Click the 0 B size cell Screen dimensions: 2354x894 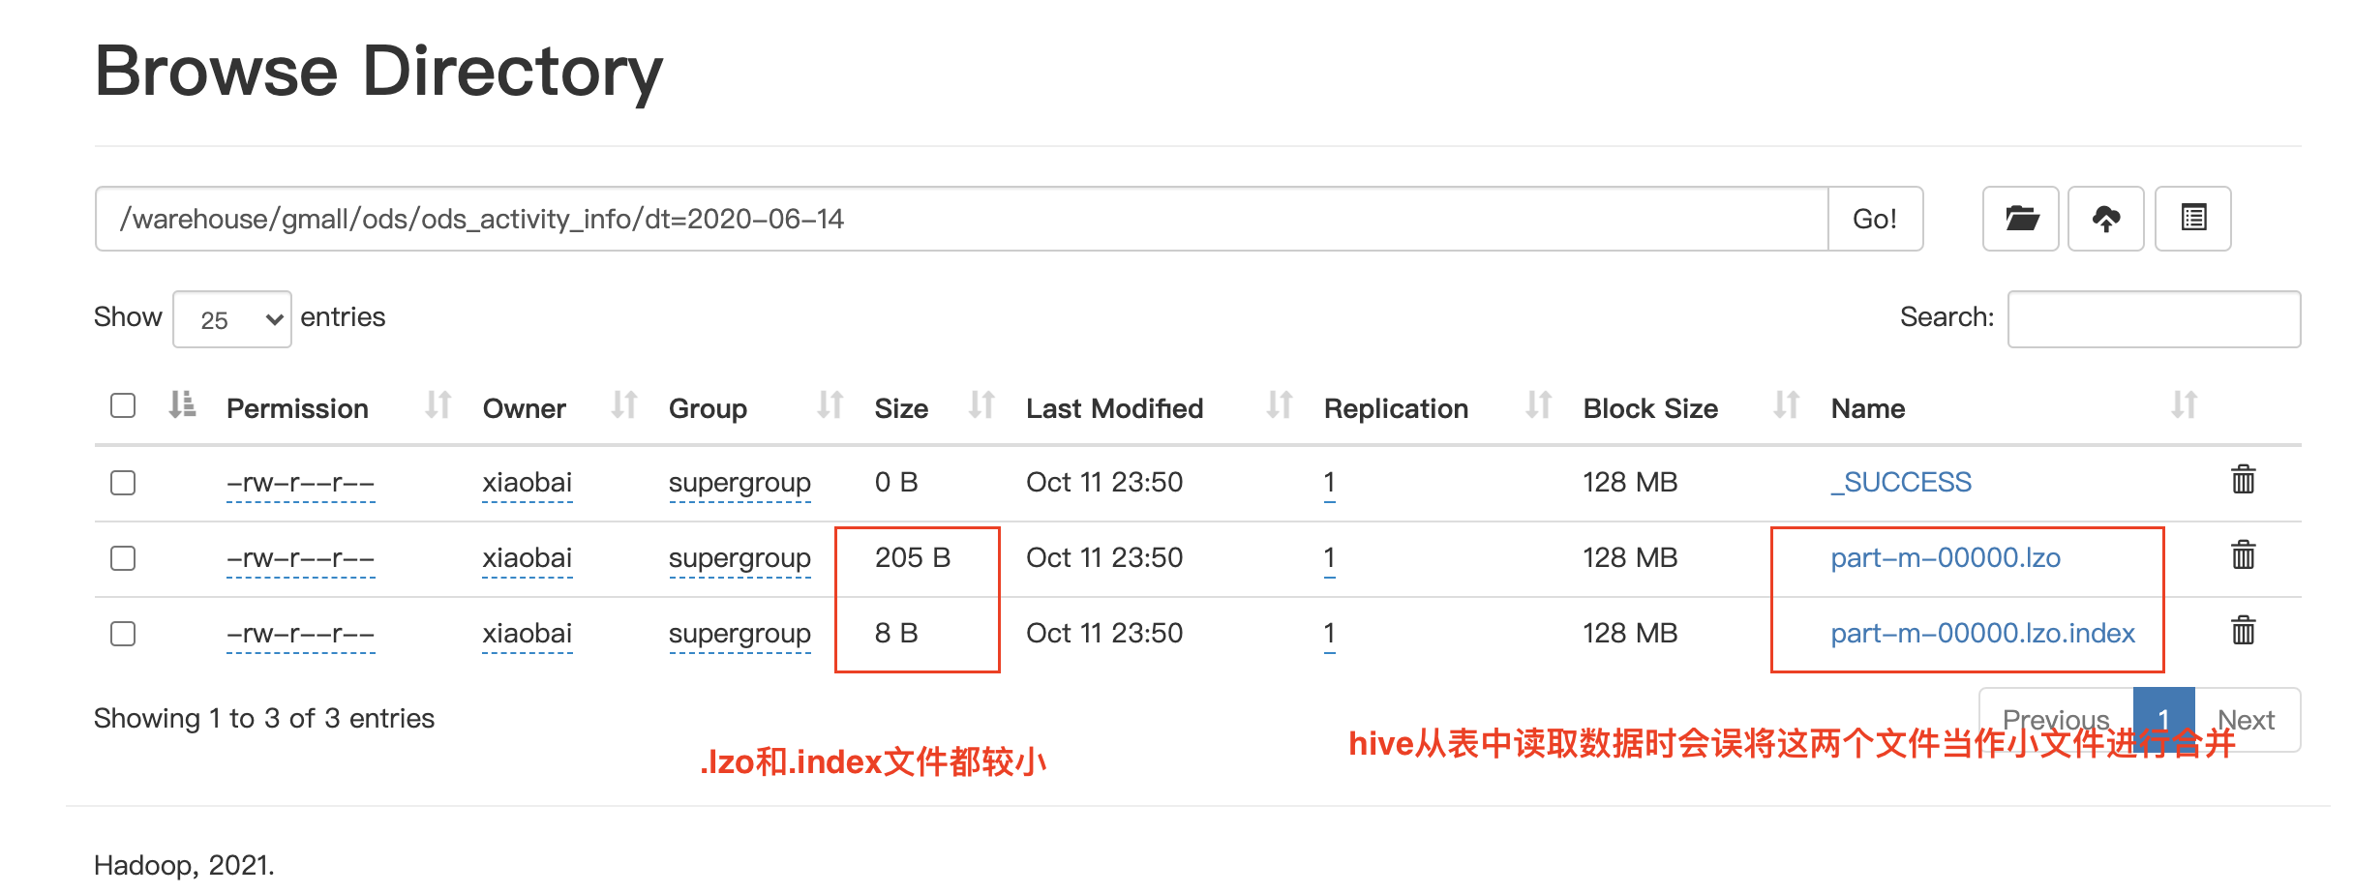[896, 482]
